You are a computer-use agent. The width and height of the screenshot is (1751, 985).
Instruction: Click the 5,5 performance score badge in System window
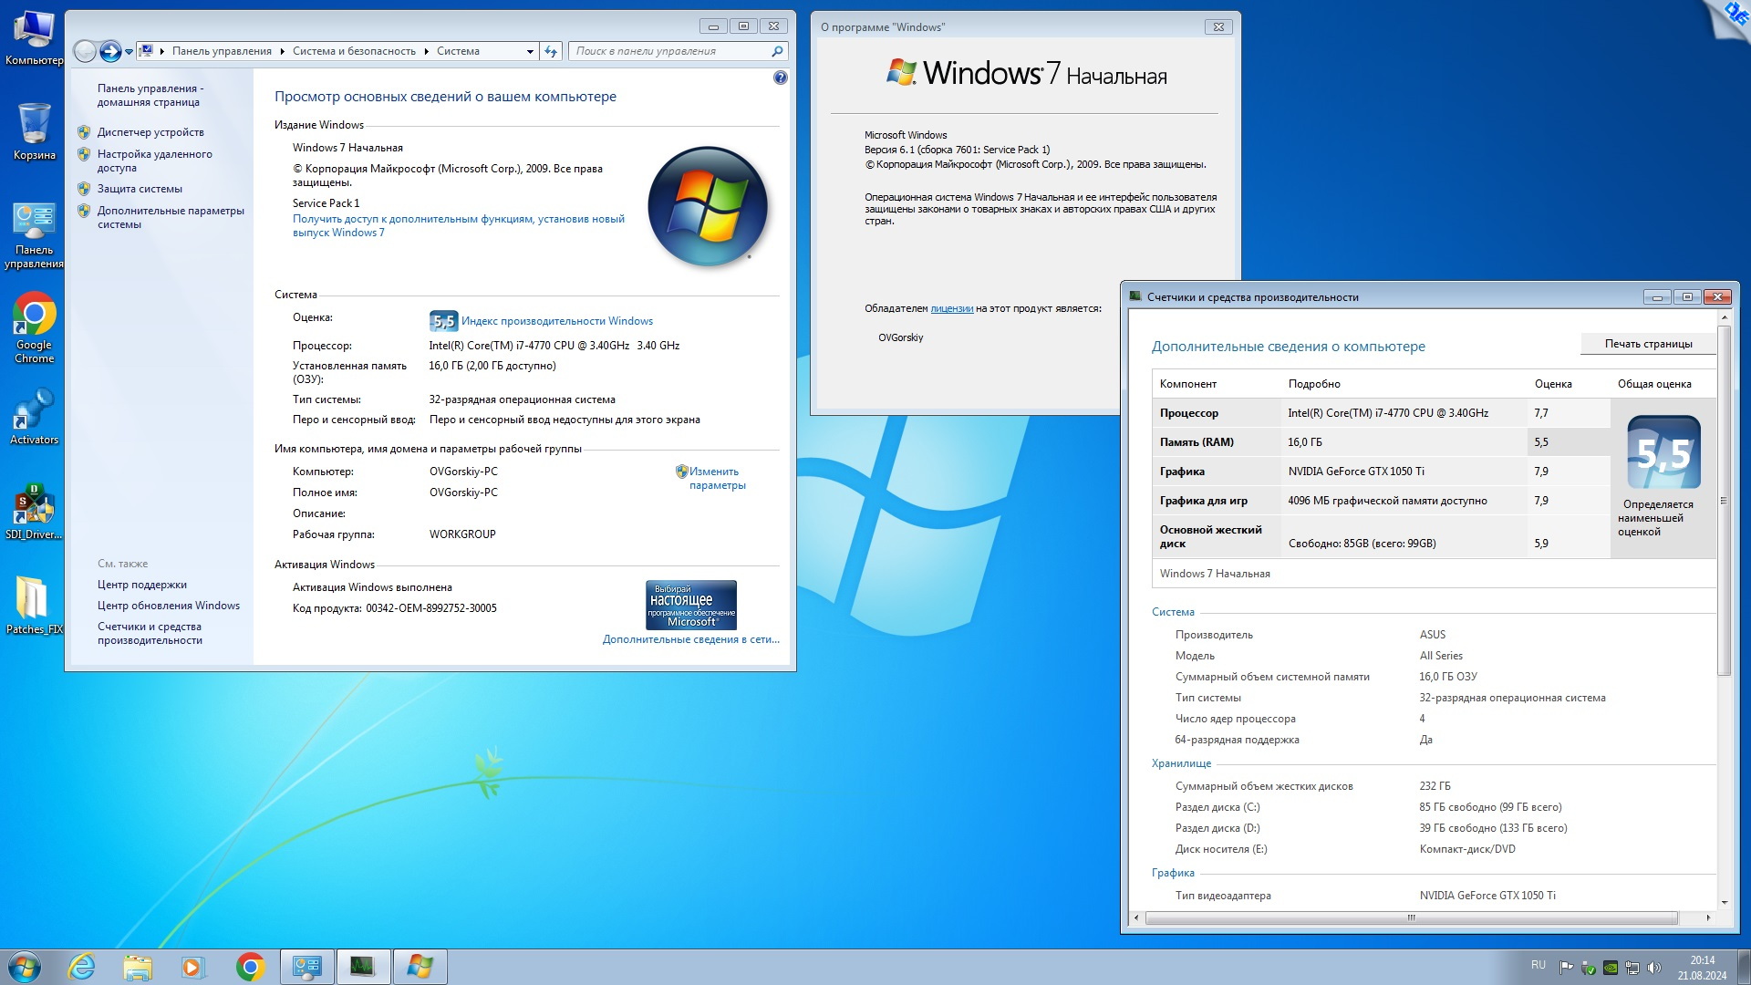[x=443, y=321]
